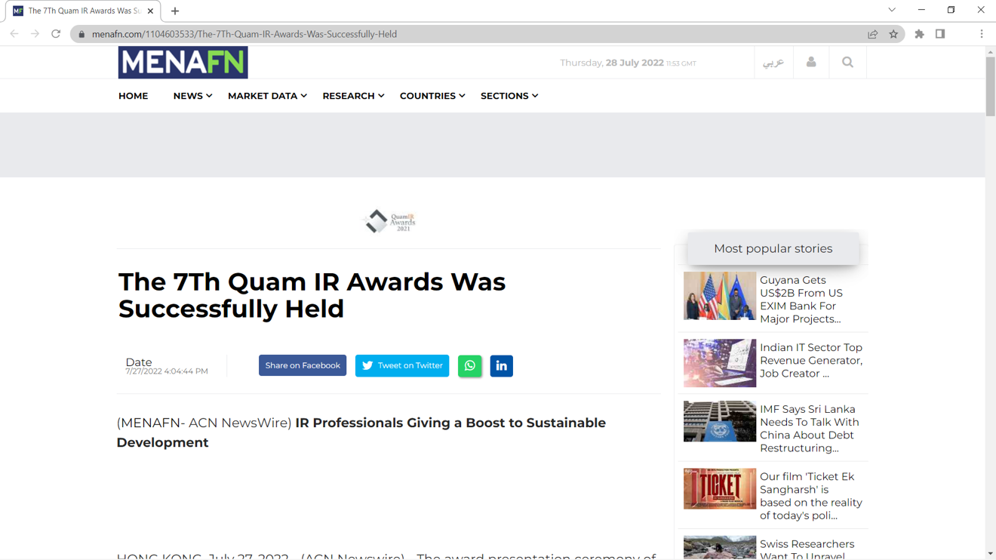Open browser extensions puzzle icon
This screenshot has height=560, width=996.
[x=919, y=34]
